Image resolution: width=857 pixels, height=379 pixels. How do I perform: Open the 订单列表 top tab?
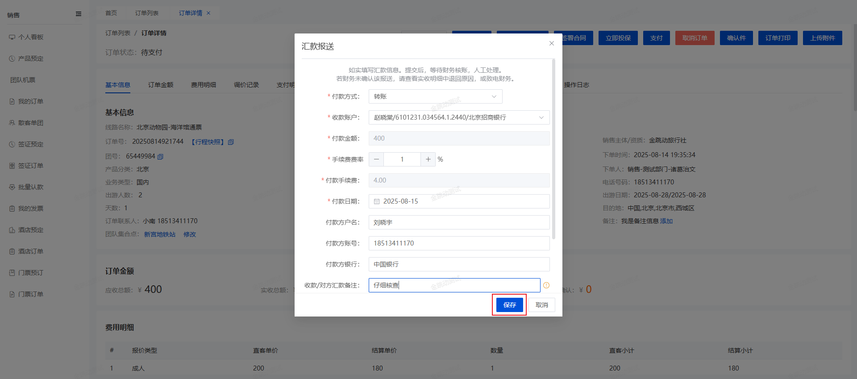coord(147,13)
